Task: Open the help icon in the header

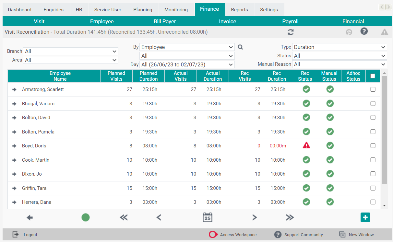Action: pos(364,32)
